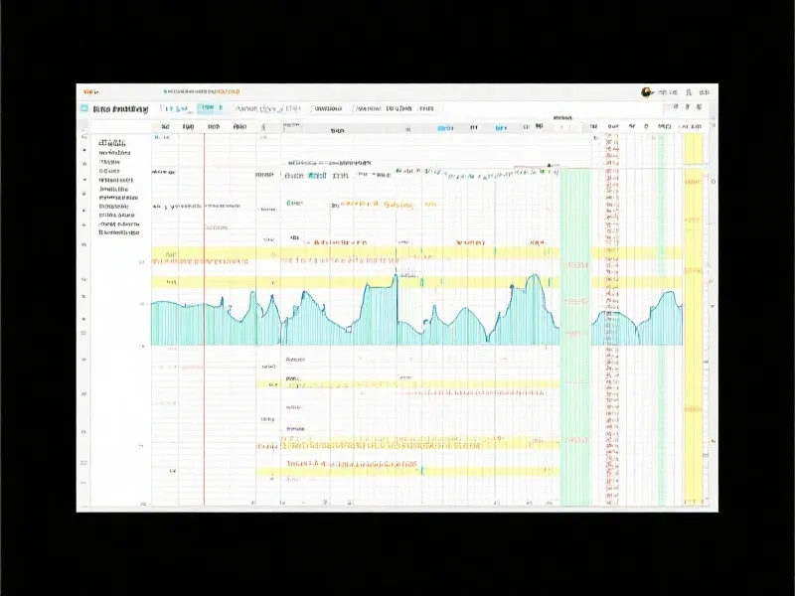Click the tallest peak of the teal area chart
The height and width of the screenshot is (596, 795).
pyautogui.click(x=396, y=276)
